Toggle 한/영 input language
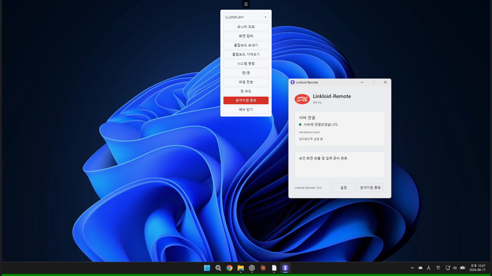 pyautogui.click(x=246, y=73)
